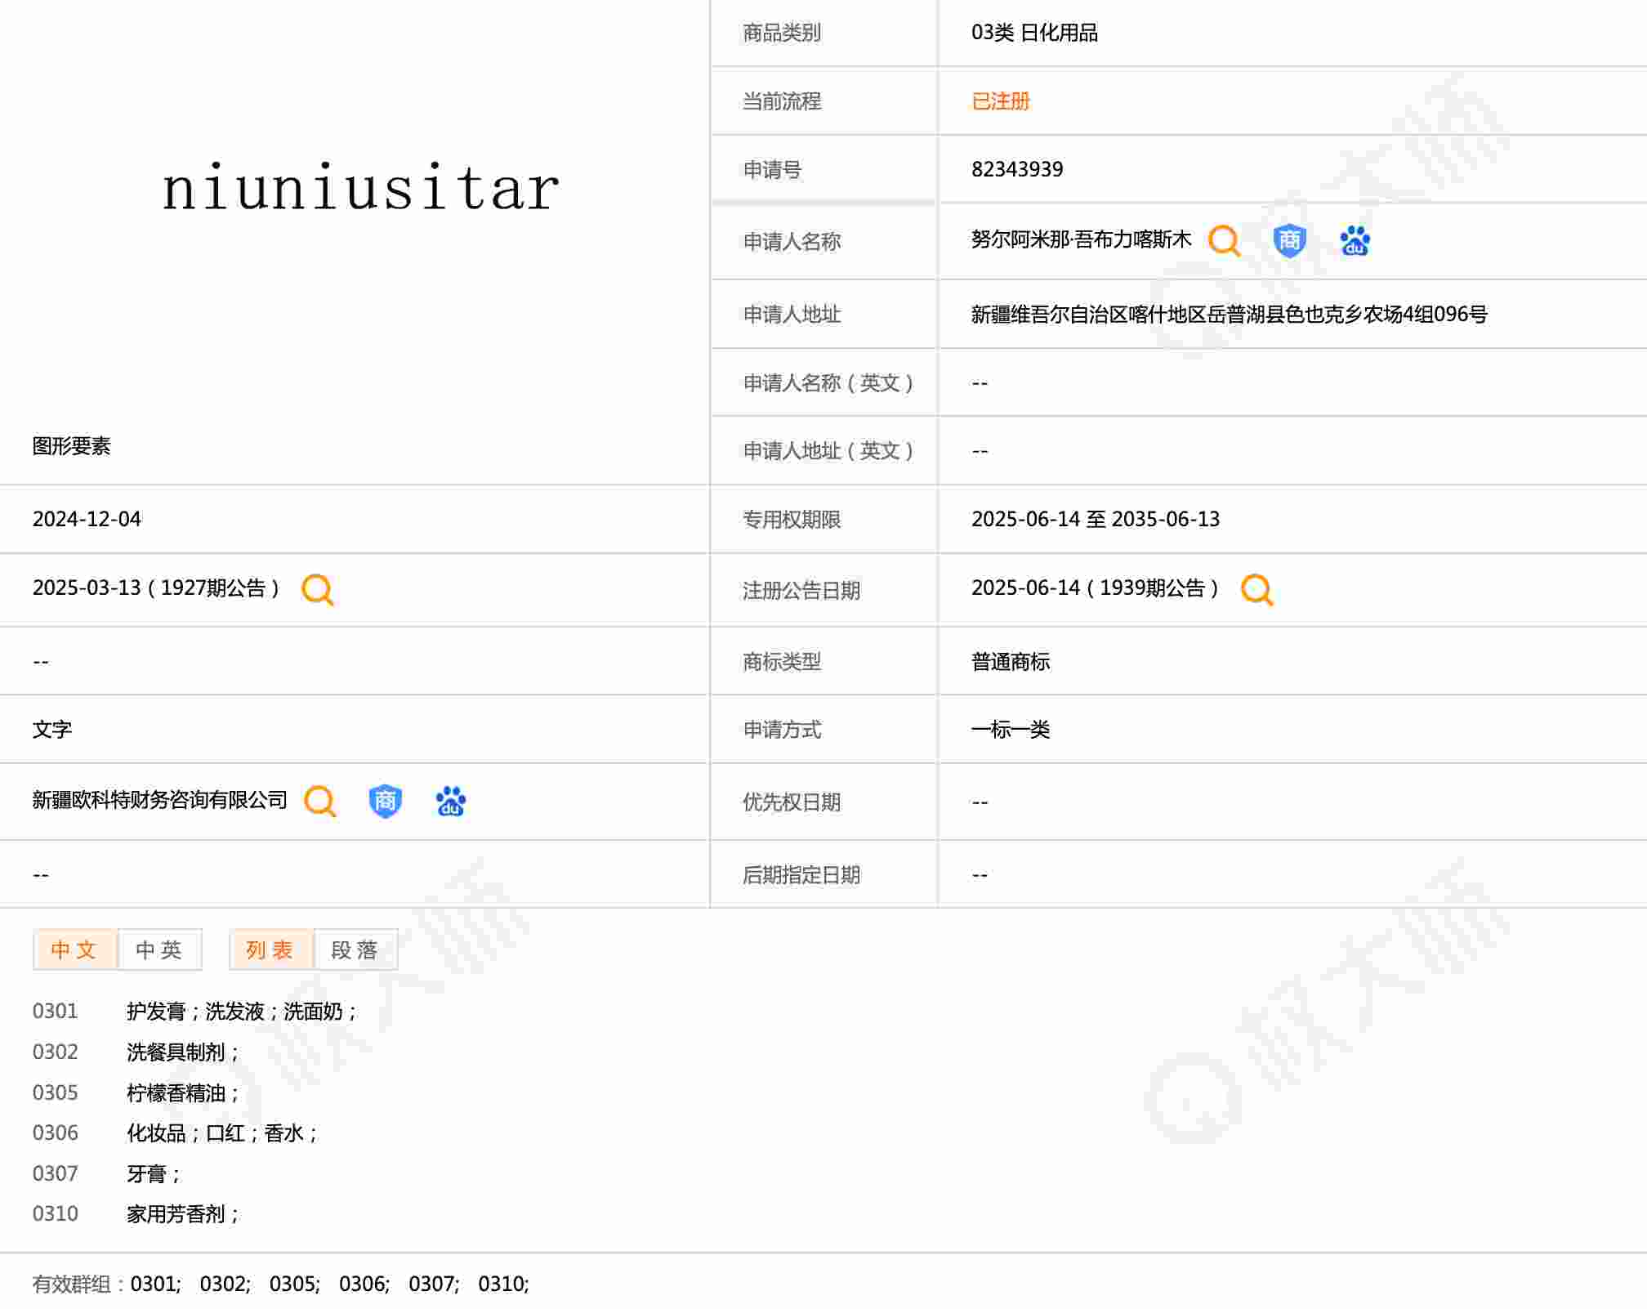1647x1309 pixels.
Task: Switch to 中文 language view
Action: (x=74, y=949)
